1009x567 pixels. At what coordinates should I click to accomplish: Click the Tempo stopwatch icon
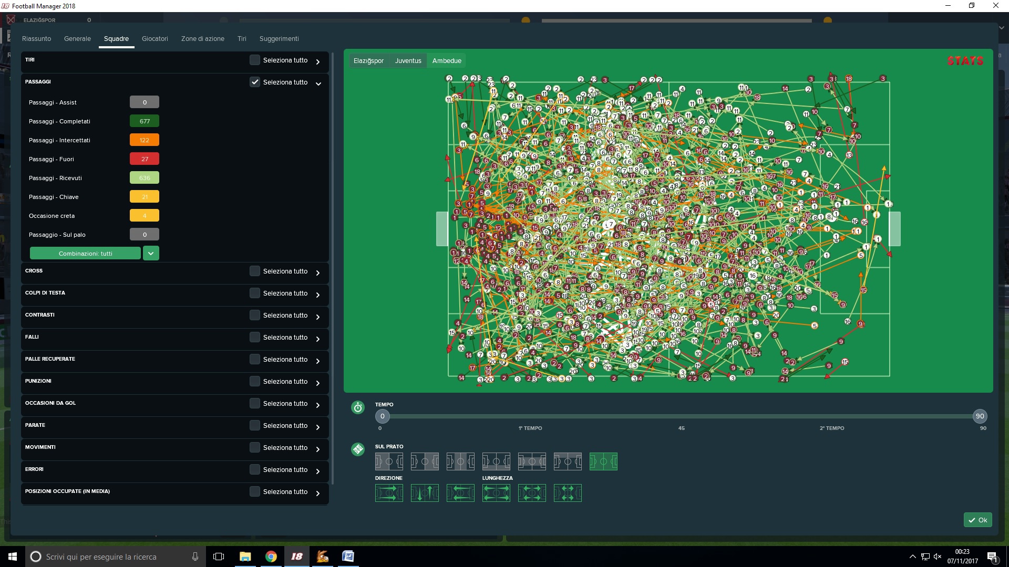point(358,407)
